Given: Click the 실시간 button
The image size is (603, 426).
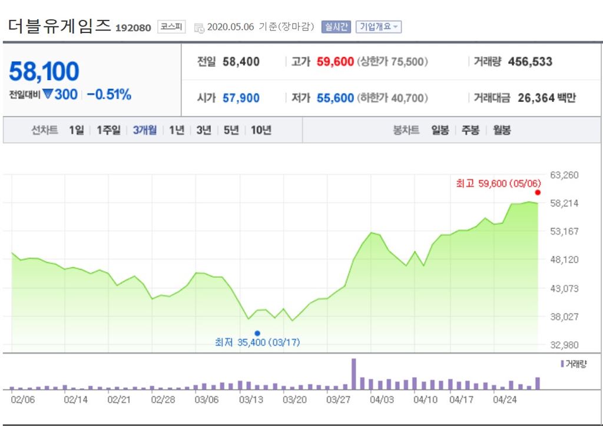Looking at the screenshot, I should (x=336, y=27).
